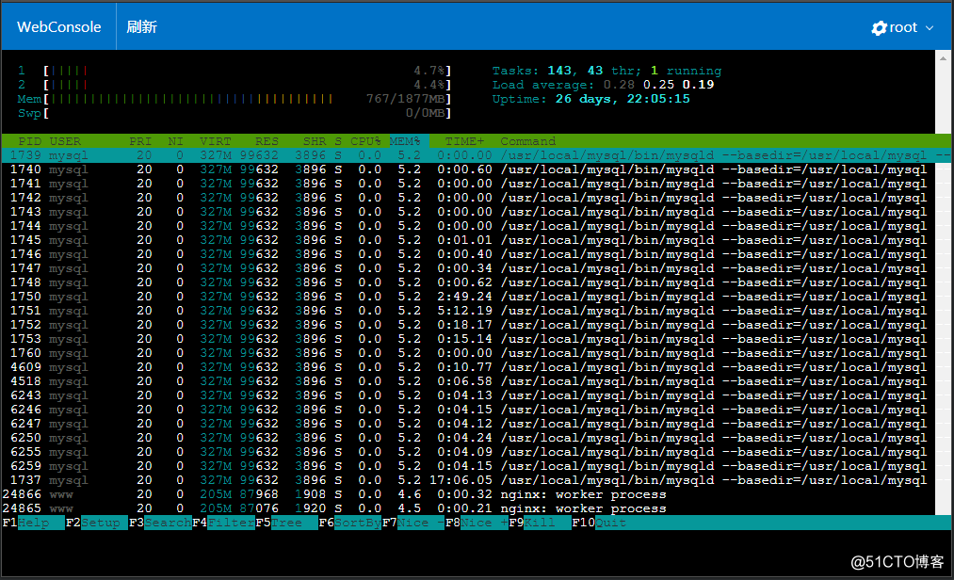Click the Command column header
The width and height of the screenshot is (954, 580).
click(x=528, y=141)
